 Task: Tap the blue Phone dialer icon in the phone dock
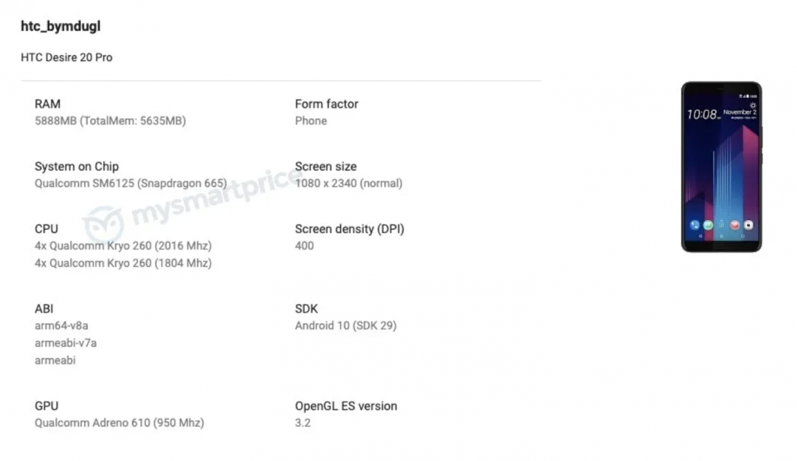pyautogui.click(x=694, y=224)
